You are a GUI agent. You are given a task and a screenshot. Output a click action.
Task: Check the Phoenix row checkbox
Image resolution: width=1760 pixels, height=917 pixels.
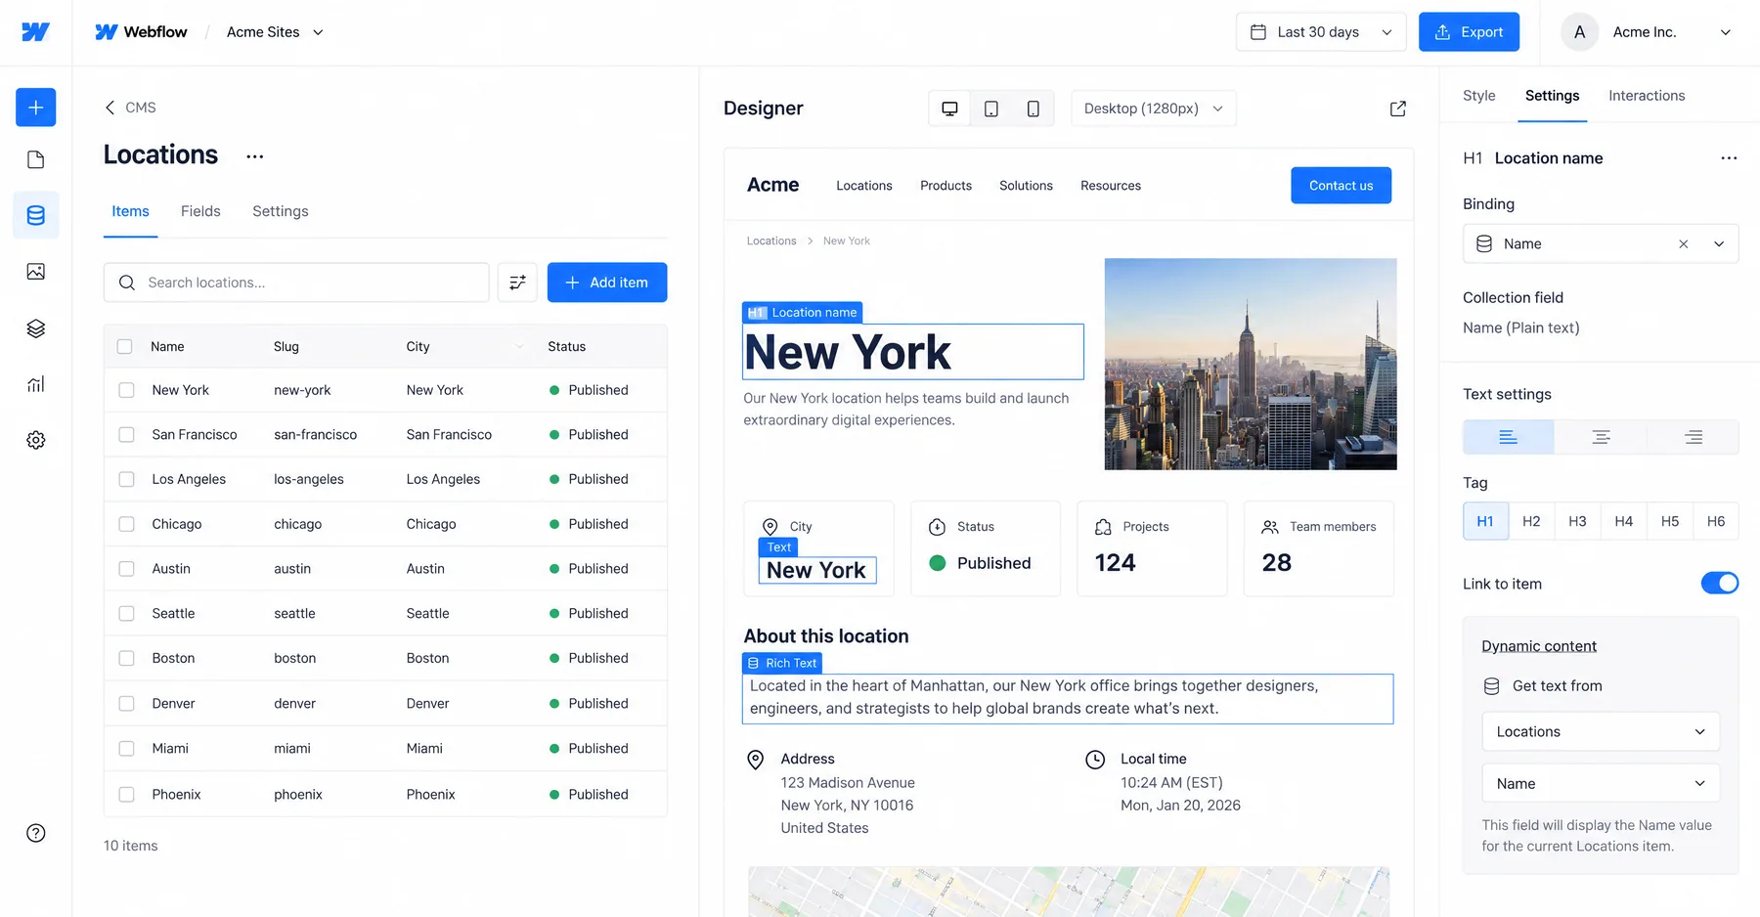[126, 795]
